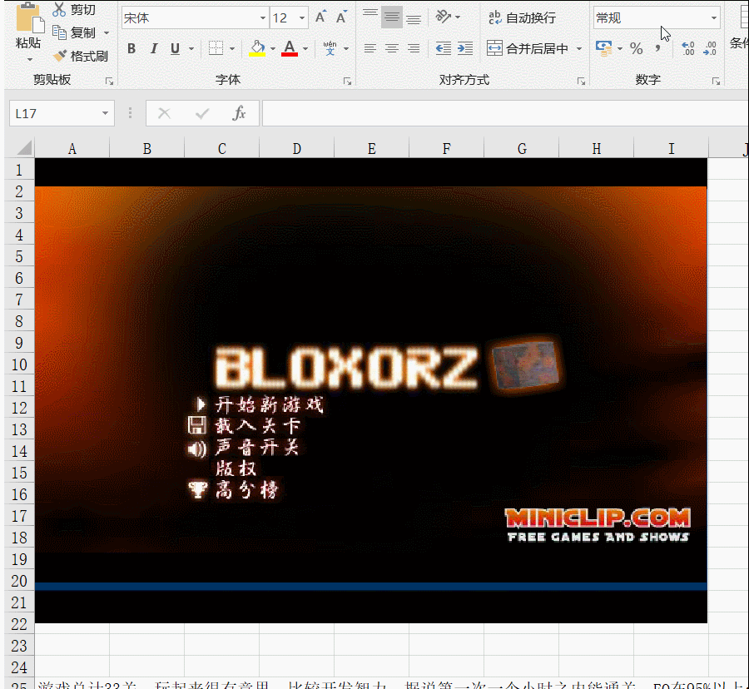Open underline style dropdown arrow
The image size is (749, 689).
pyautogui.click(x=191, y=49)
